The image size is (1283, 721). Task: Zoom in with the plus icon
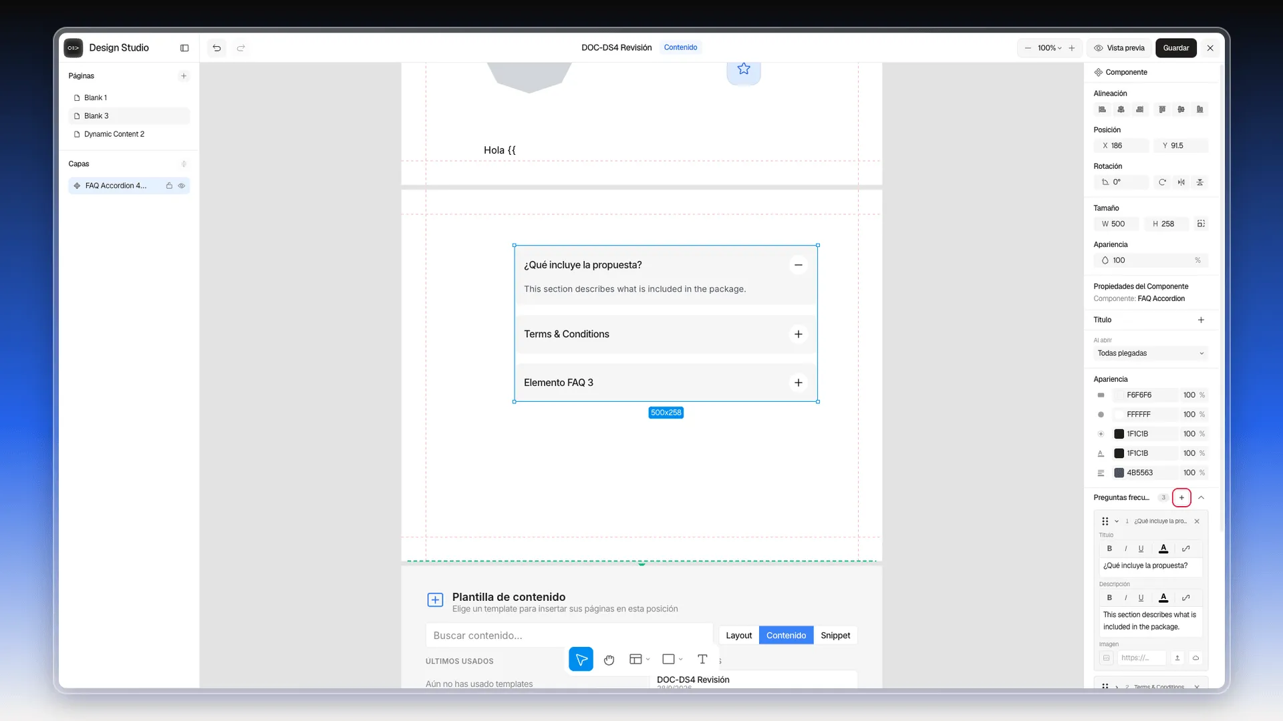coord(1072,48)
